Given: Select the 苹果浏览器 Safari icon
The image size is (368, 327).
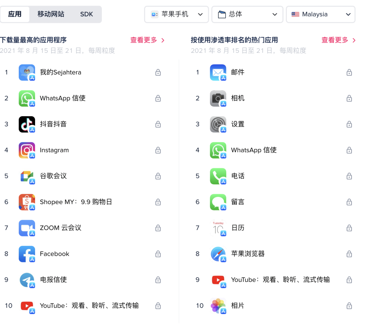Looking at the screenshot, I should point(218,253).
